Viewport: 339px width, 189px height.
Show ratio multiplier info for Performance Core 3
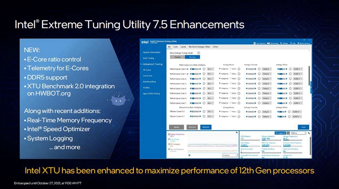(204, 84)
